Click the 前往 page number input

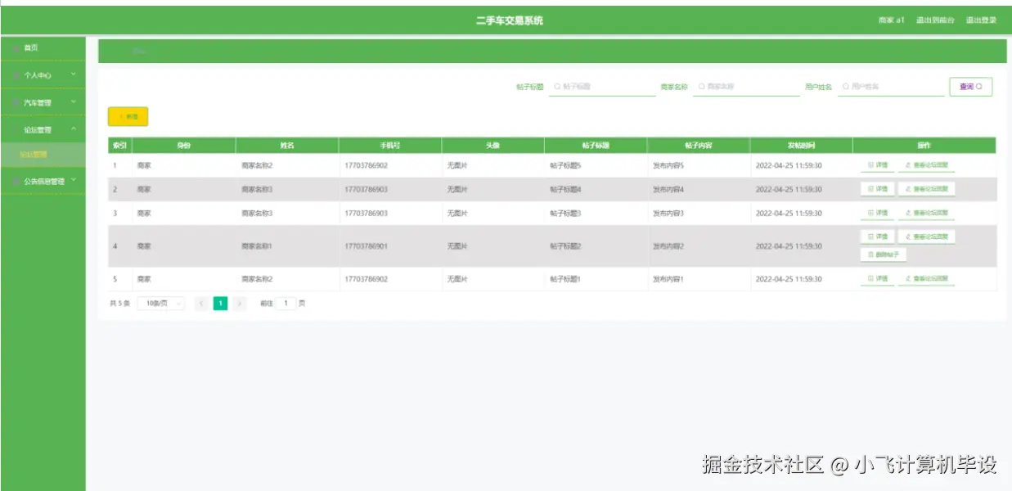coord(286,304)
